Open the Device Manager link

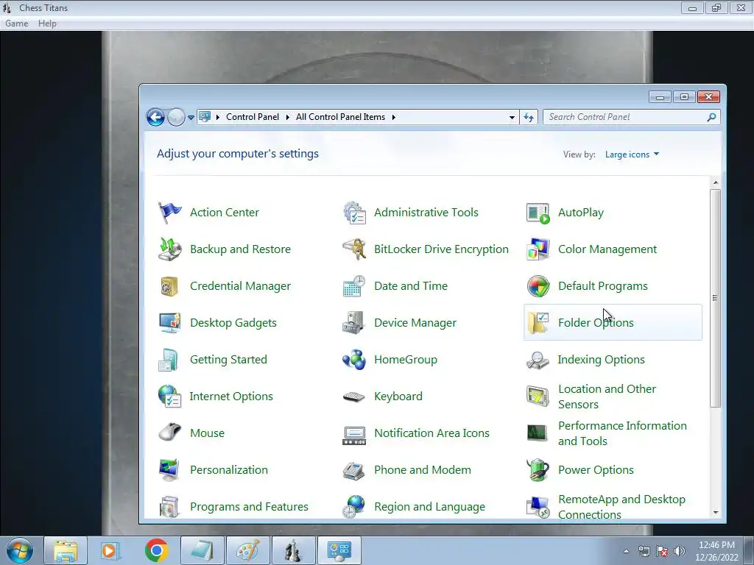pyautogui.click(x=415, y=323)
